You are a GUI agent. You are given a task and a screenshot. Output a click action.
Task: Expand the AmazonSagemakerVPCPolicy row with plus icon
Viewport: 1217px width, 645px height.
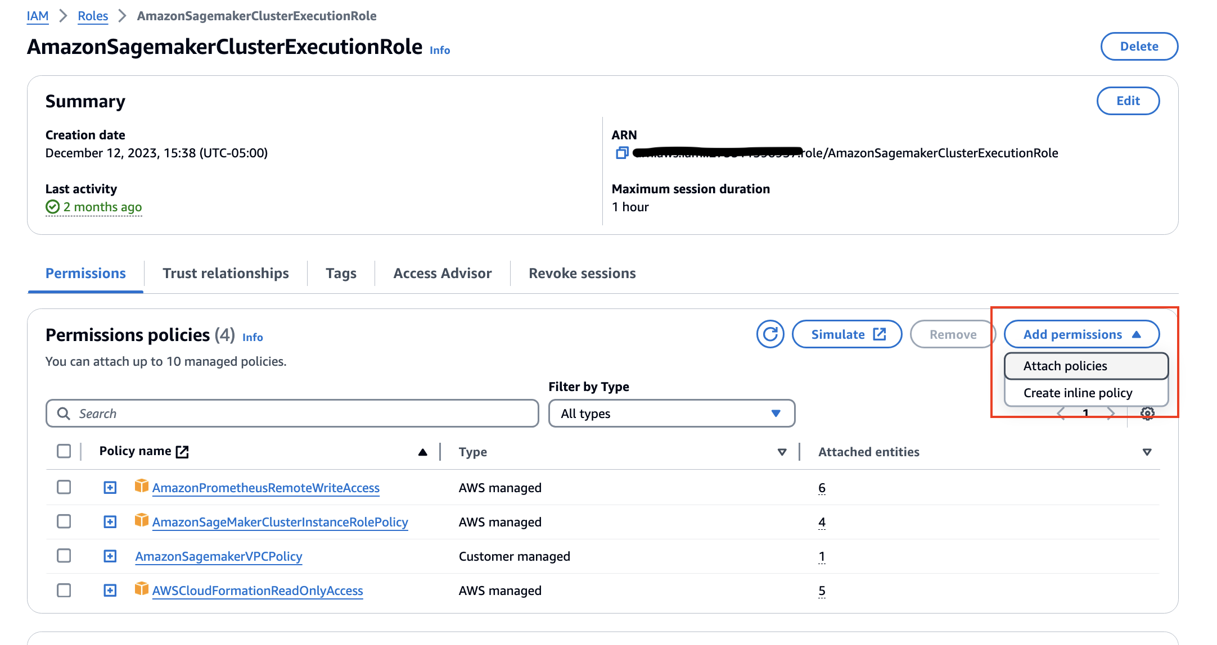110,556
